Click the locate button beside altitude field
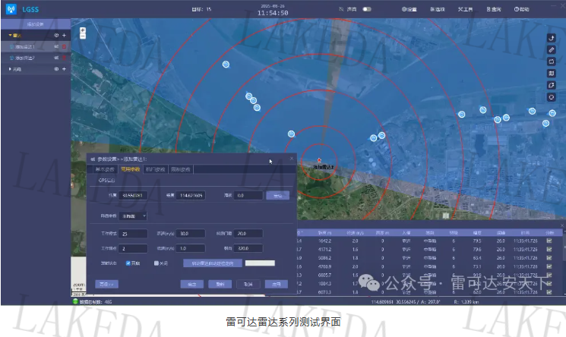 click(x=277, y=195)
